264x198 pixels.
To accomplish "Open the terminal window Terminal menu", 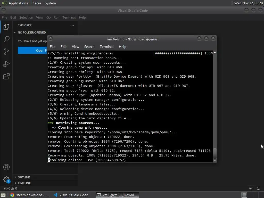I will [x=106, y=47].
